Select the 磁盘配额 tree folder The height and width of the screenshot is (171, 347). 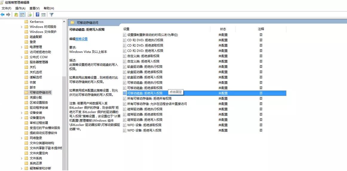36,37
